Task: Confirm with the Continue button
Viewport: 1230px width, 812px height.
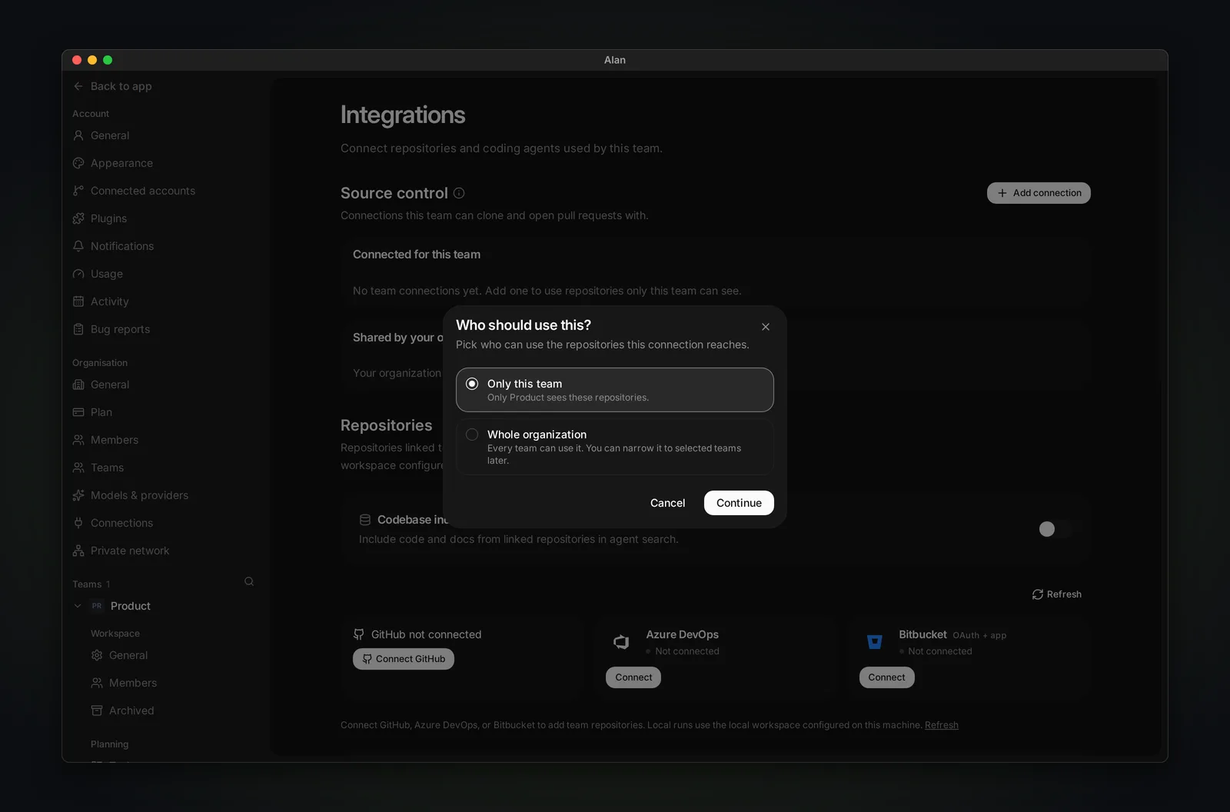Action: click(x=739, y=503)
